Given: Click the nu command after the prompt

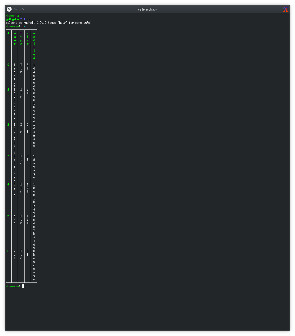Looking at the screenshot, I should click(x=28, y=19).
